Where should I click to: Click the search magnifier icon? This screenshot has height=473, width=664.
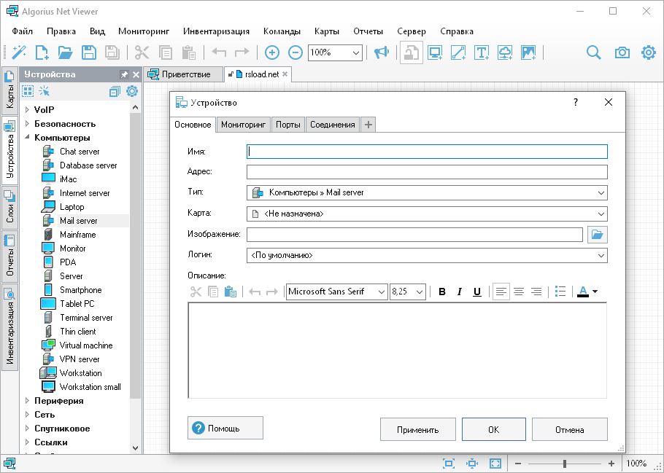pos(594,52)
